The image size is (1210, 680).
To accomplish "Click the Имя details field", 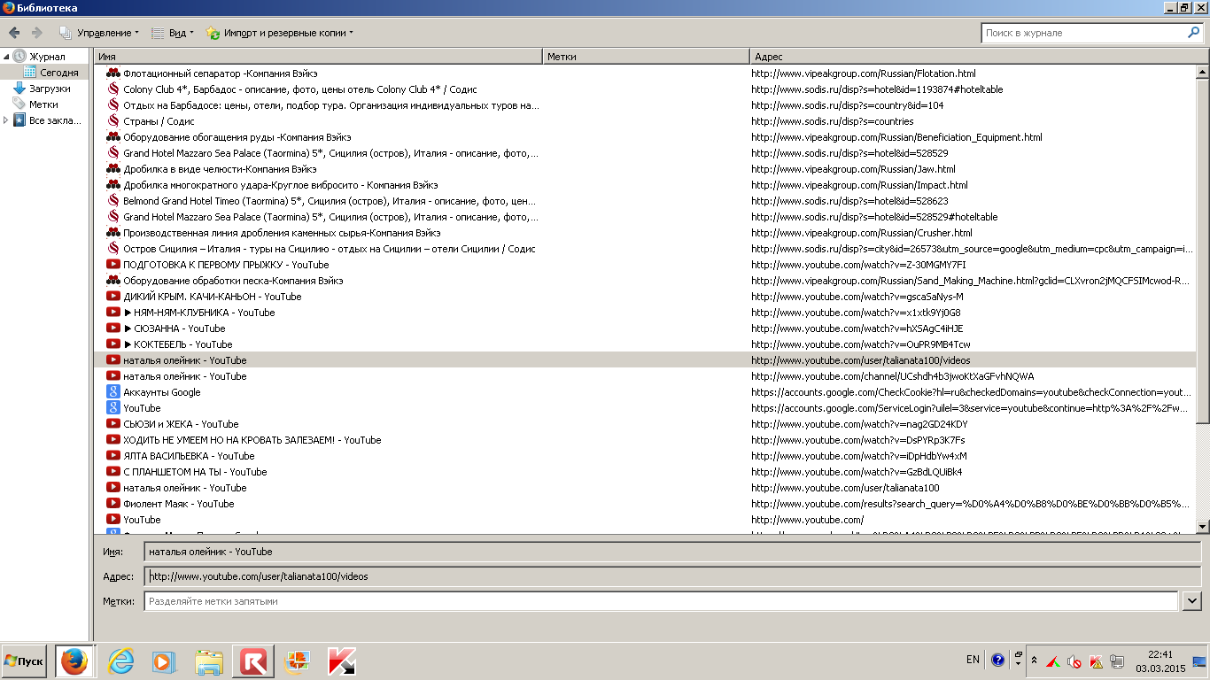I will [x=672, y=552].
